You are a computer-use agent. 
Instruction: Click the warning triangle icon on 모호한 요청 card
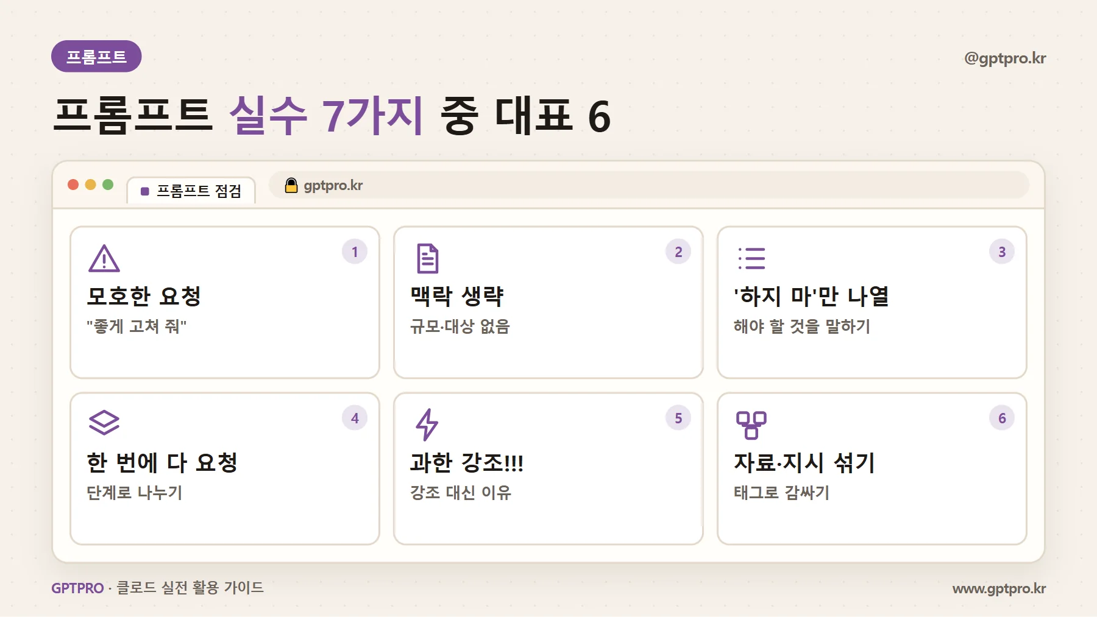pos(104,258)
